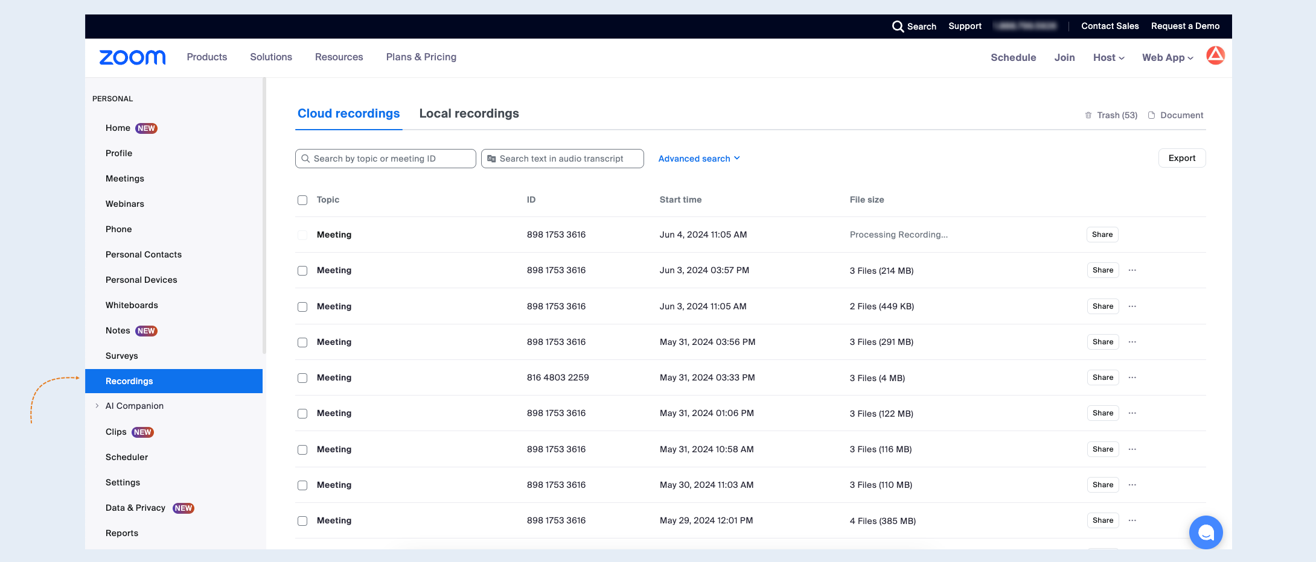
Task: Click Request a Demo link
Action: point(1185,26)
